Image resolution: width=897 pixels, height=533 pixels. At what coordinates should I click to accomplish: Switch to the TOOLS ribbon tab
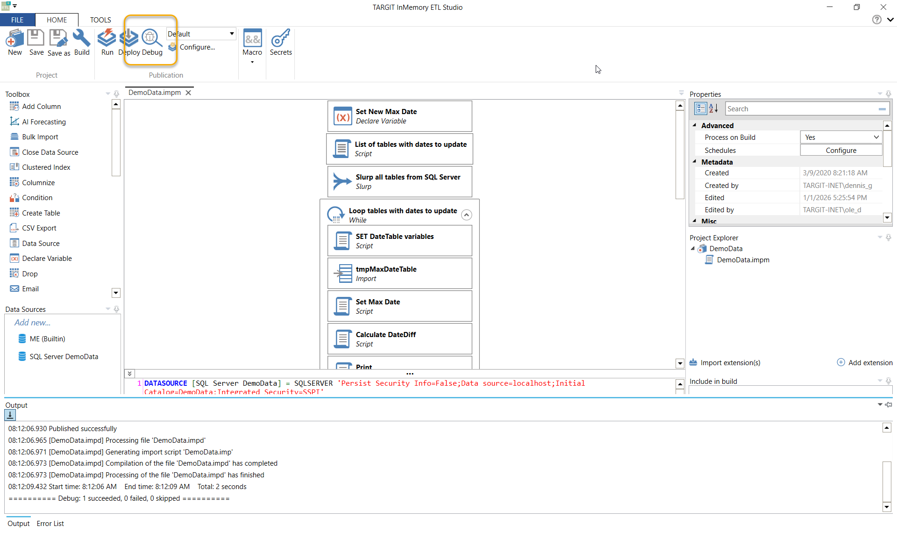coord(100,20)
